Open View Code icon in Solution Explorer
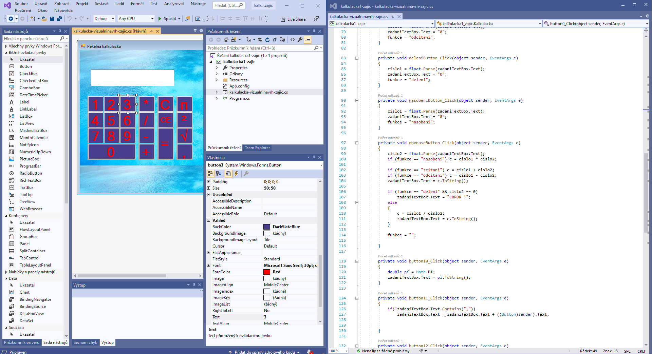 pos(293,40)
